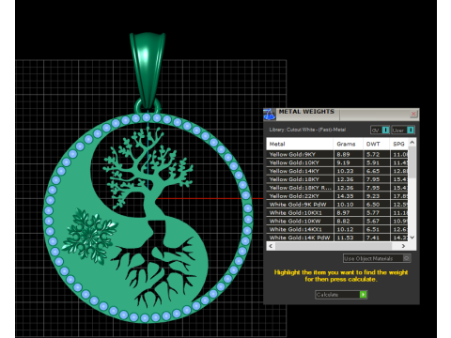Click the snowflake ornament on the pendant

[90, 237]
